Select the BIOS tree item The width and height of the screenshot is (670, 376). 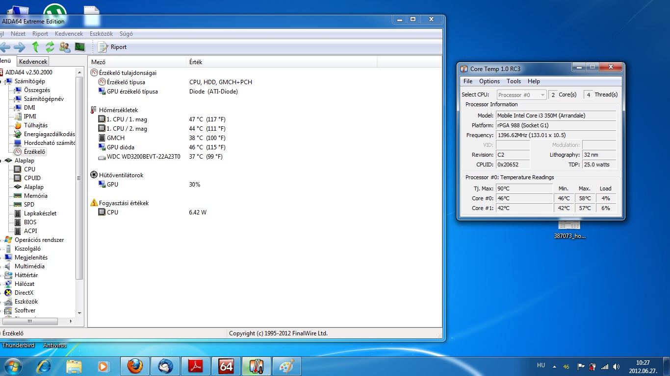[x=30, y=222]
